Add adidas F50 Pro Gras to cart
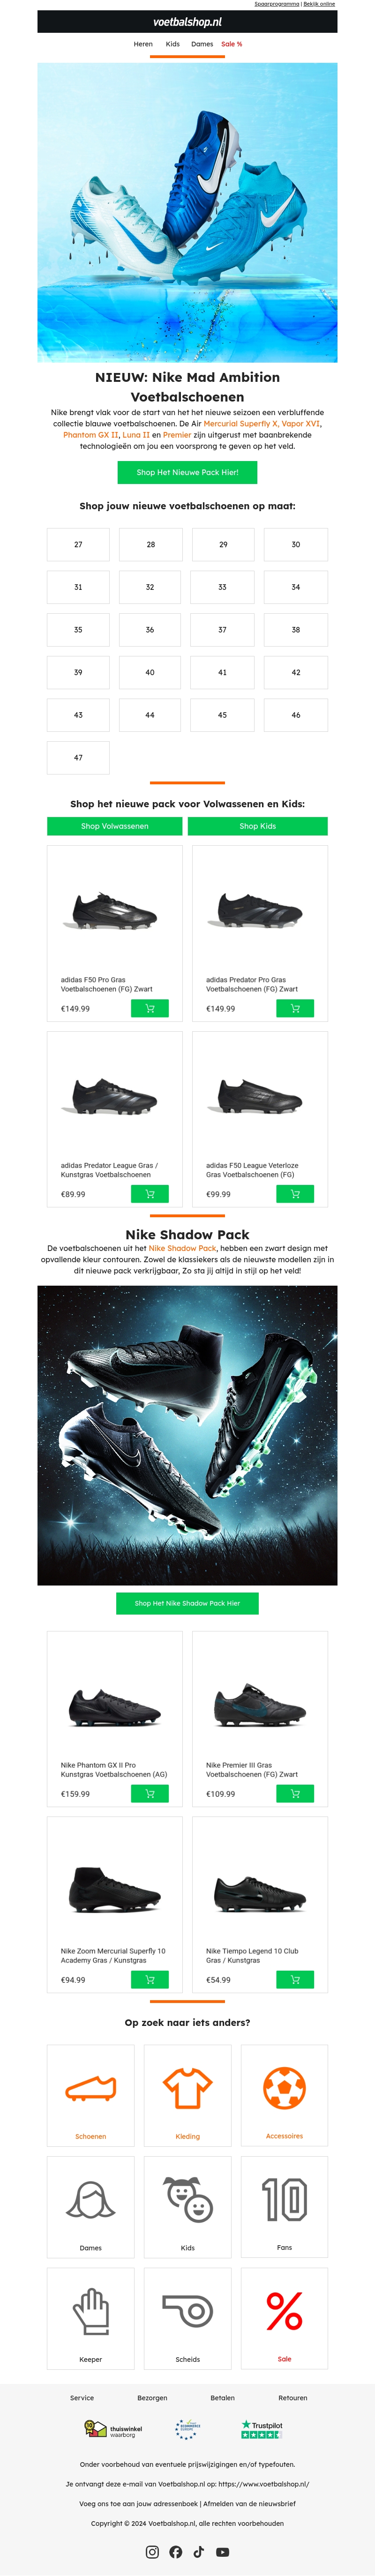Viewport: 375px width, 2576px height. [x=150, y=1008]
